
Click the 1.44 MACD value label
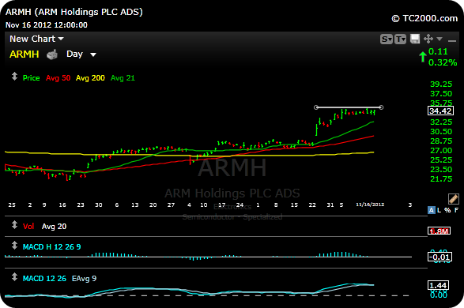[x=438, y=286]
